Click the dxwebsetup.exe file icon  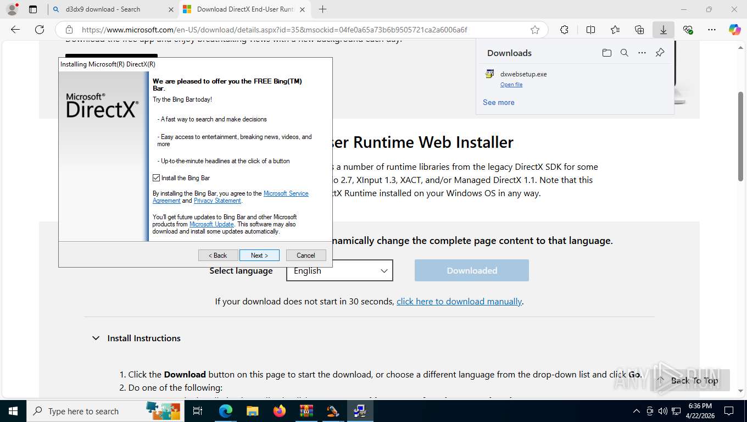pos(489,74)
